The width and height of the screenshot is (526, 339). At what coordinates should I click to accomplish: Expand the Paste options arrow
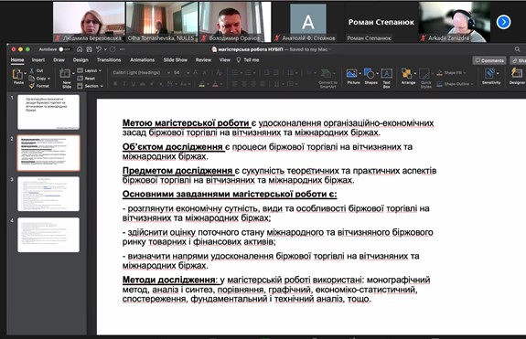[x=26, y=73]
